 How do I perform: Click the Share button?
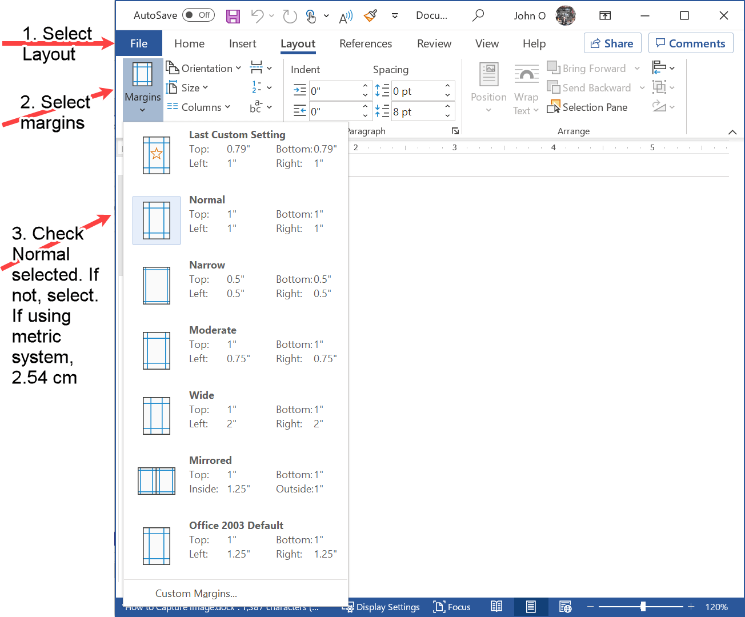pyautogui.click(x=612, y=43)
